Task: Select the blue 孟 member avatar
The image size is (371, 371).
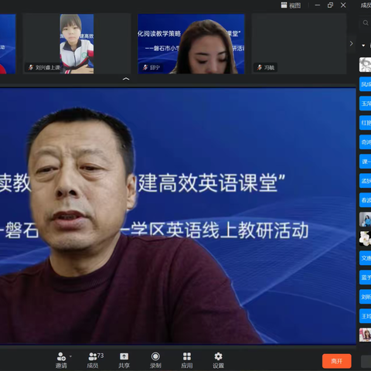Action: point(365,181)
